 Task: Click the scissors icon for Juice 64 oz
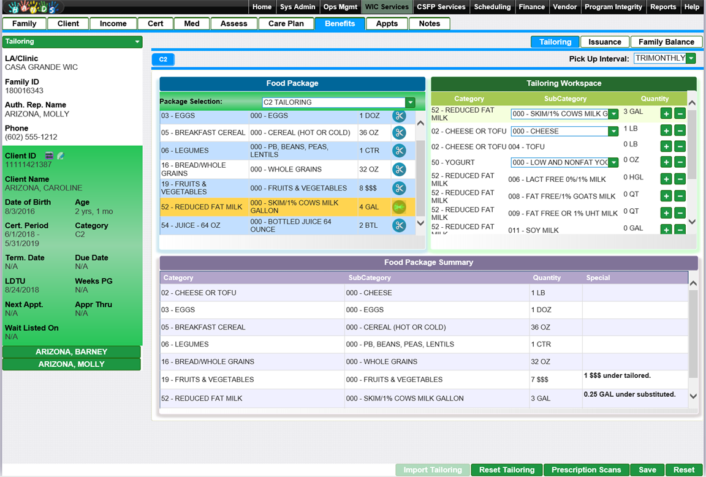(x=399, y=225)
